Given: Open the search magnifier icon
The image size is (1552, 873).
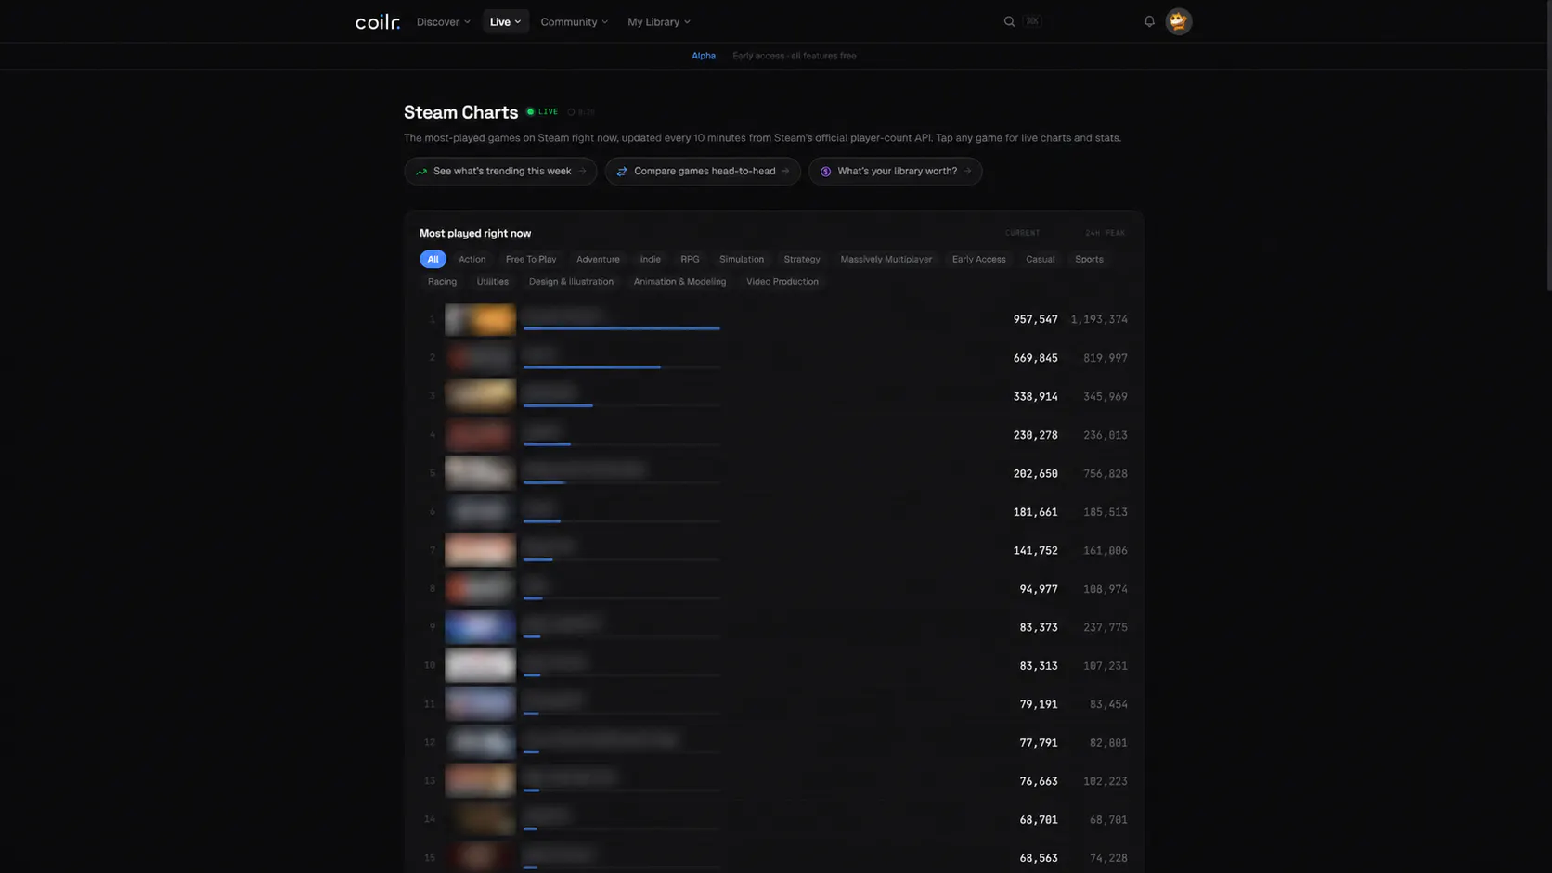Looking at the screenshot, I should pyautogui.click(x=1009, y=21).
